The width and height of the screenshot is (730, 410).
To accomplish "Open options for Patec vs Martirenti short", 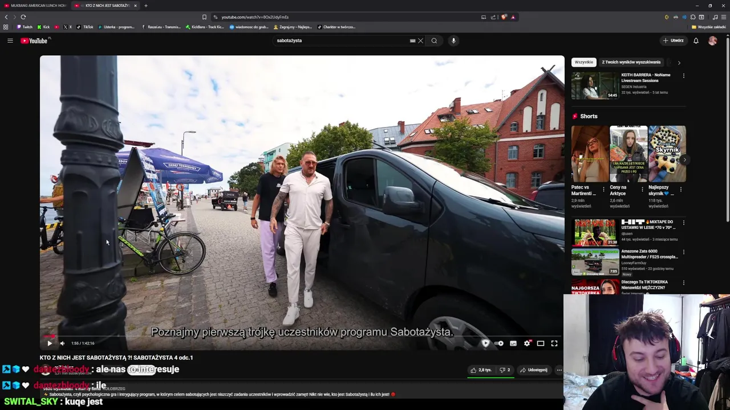I will click(x=604, y=188).
